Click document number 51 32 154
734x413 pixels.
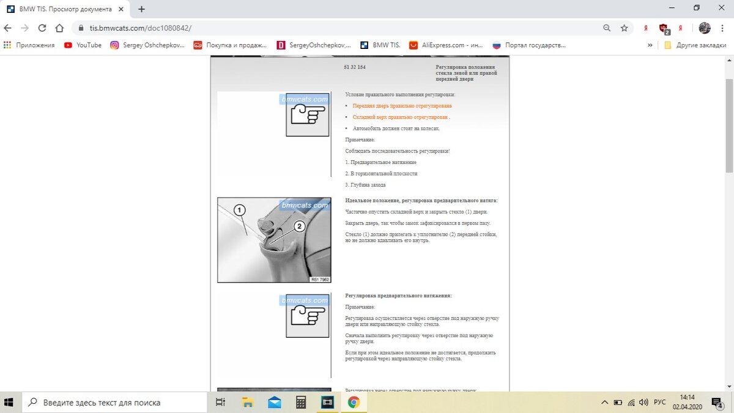(355, 67)
